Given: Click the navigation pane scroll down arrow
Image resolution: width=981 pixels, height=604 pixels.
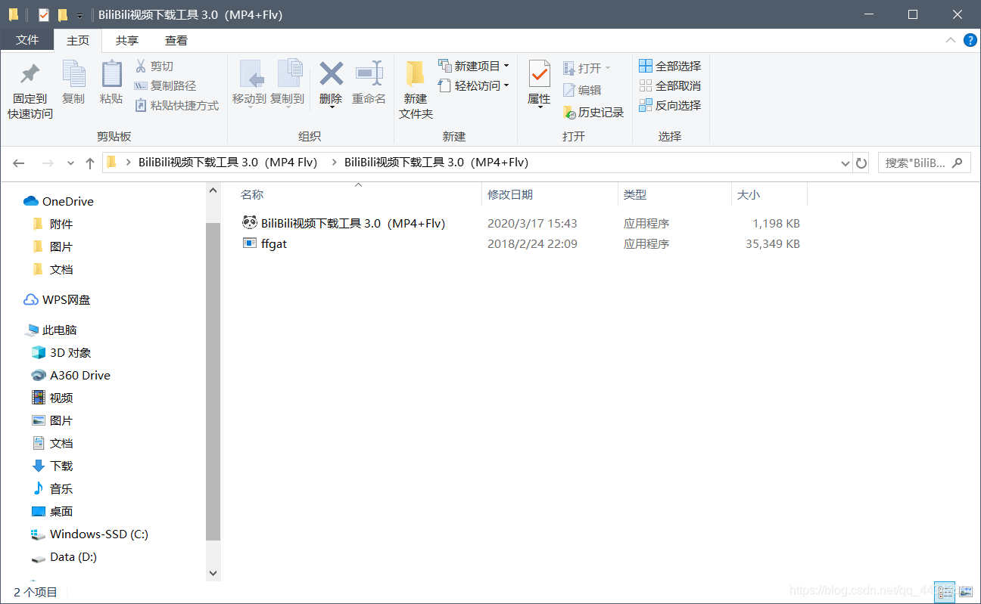Looking at the screenshot, I should coord(213,573).
